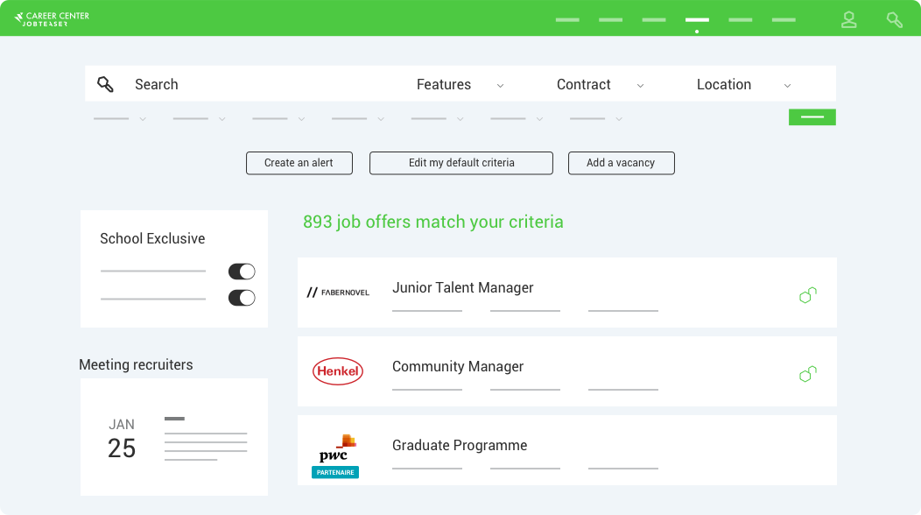Click the Partenaire badge under PwC
Screen dimensions: 921x515
pos(335,472)
